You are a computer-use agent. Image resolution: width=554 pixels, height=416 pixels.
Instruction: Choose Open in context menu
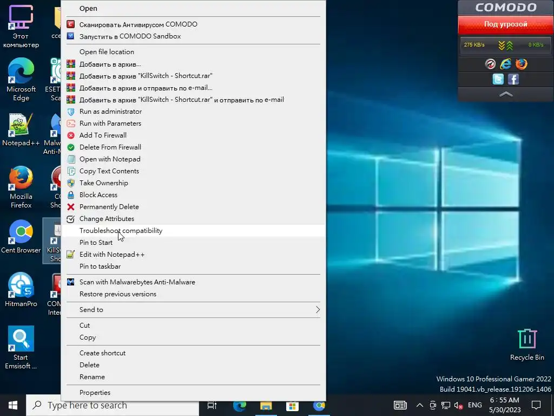[x=193, y=9]
